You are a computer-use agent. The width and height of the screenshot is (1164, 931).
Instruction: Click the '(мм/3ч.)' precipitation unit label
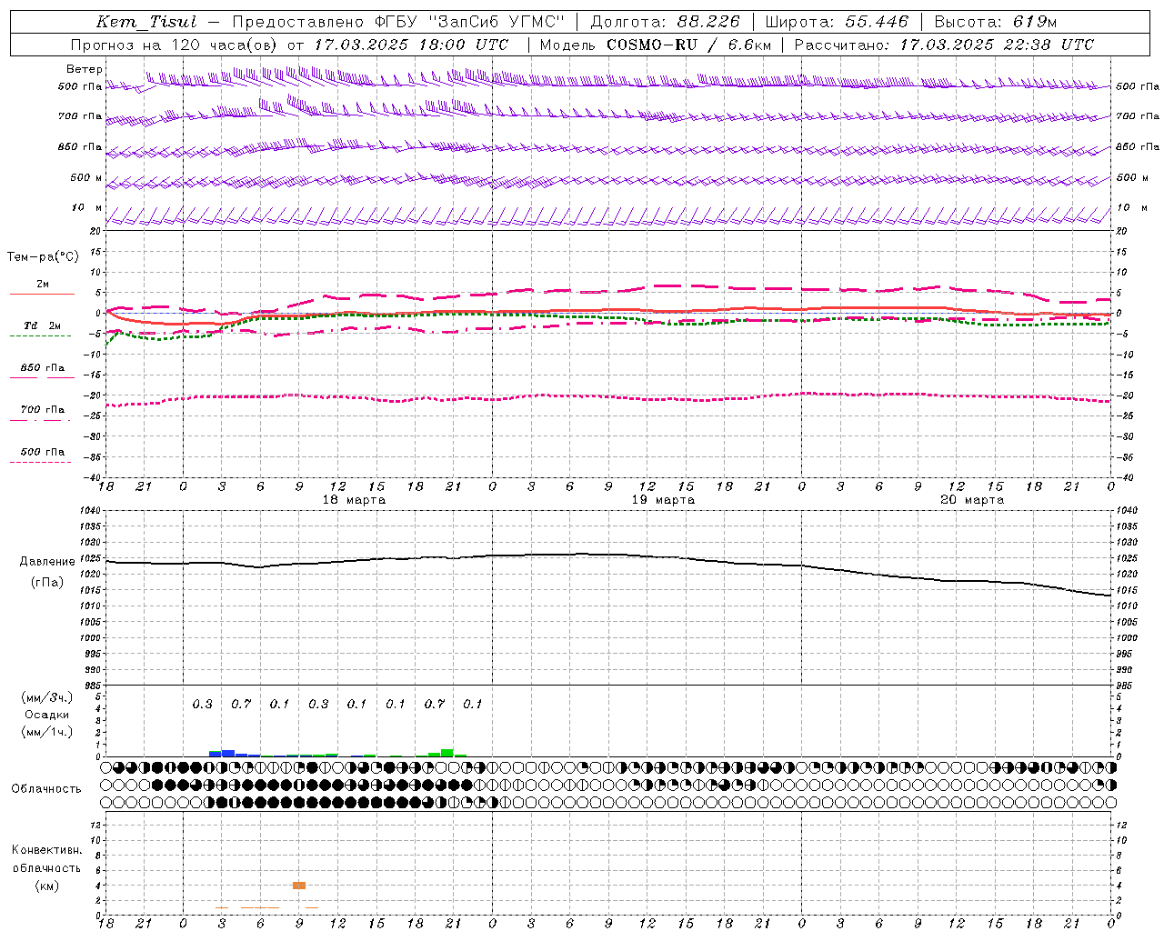click(47, 698)
